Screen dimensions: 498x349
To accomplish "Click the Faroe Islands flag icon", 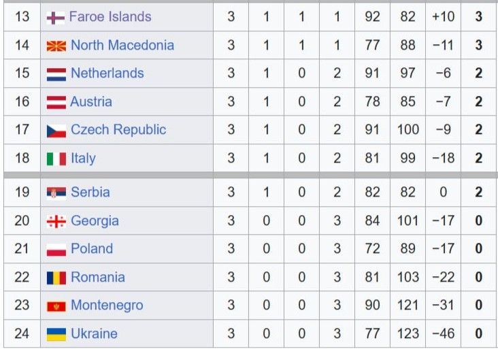I will [x=56, y=18].
